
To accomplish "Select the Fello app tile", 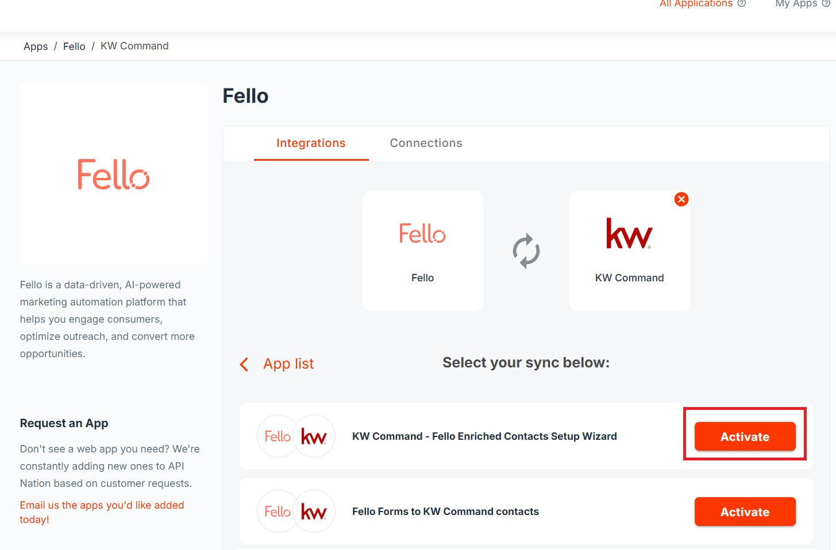I will coord(423,251).
